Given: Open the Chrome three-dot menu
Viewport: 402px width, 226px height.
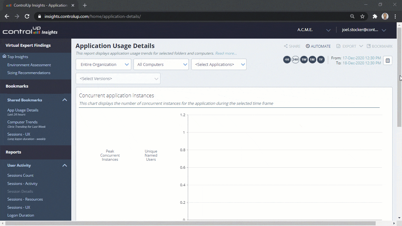Looking at the screenshot, I should pos(395,16).
